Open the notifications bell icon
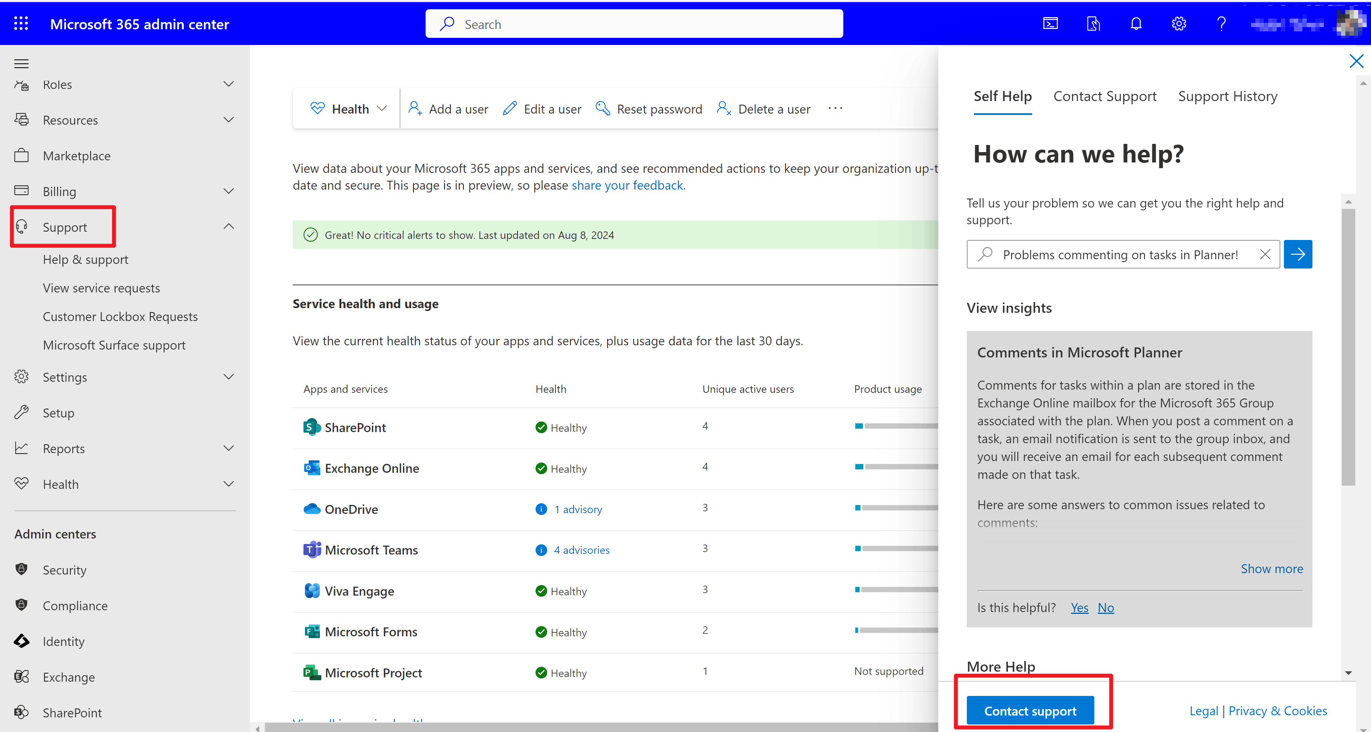 [x=1136, y=24]
